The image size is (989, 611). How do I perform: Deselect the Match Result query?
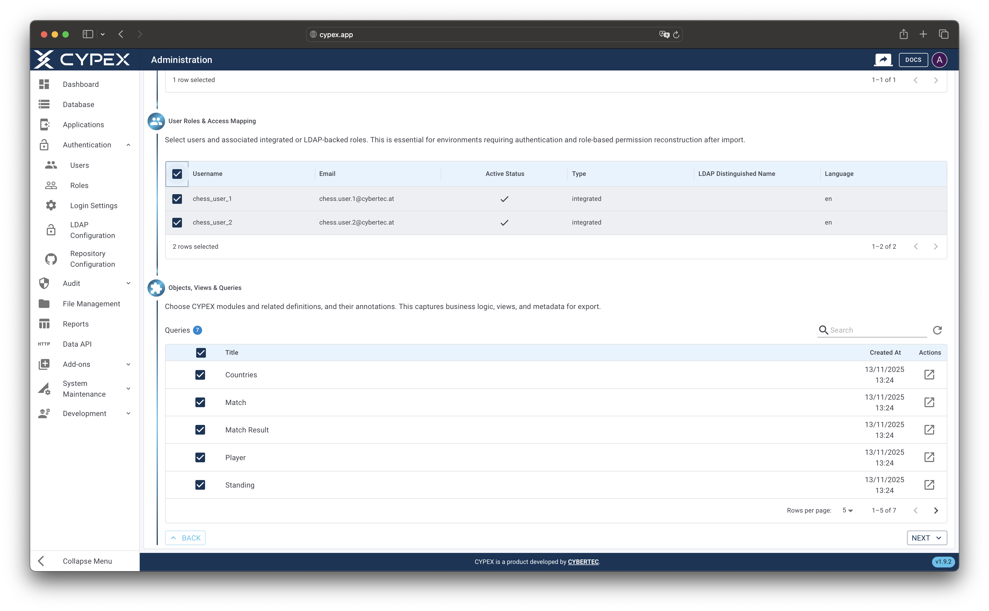pos(201,429)
